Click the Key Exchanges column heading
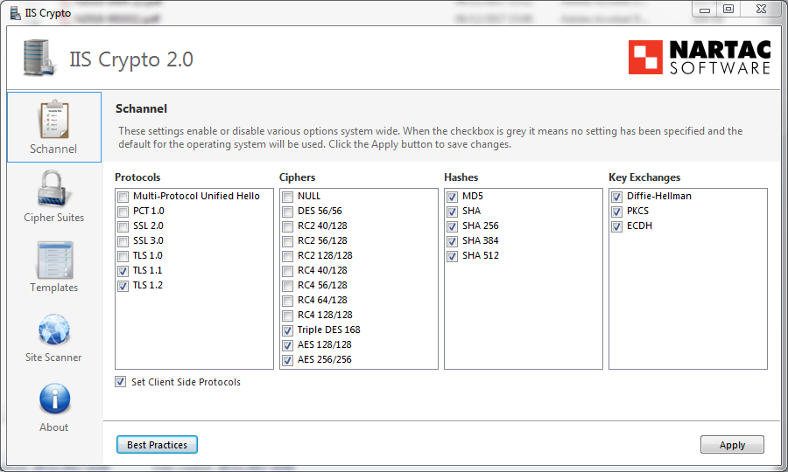 [644, 177]
